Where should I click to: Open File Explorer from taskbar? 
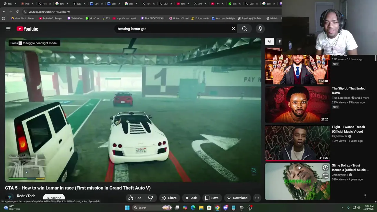pos(201,208)
